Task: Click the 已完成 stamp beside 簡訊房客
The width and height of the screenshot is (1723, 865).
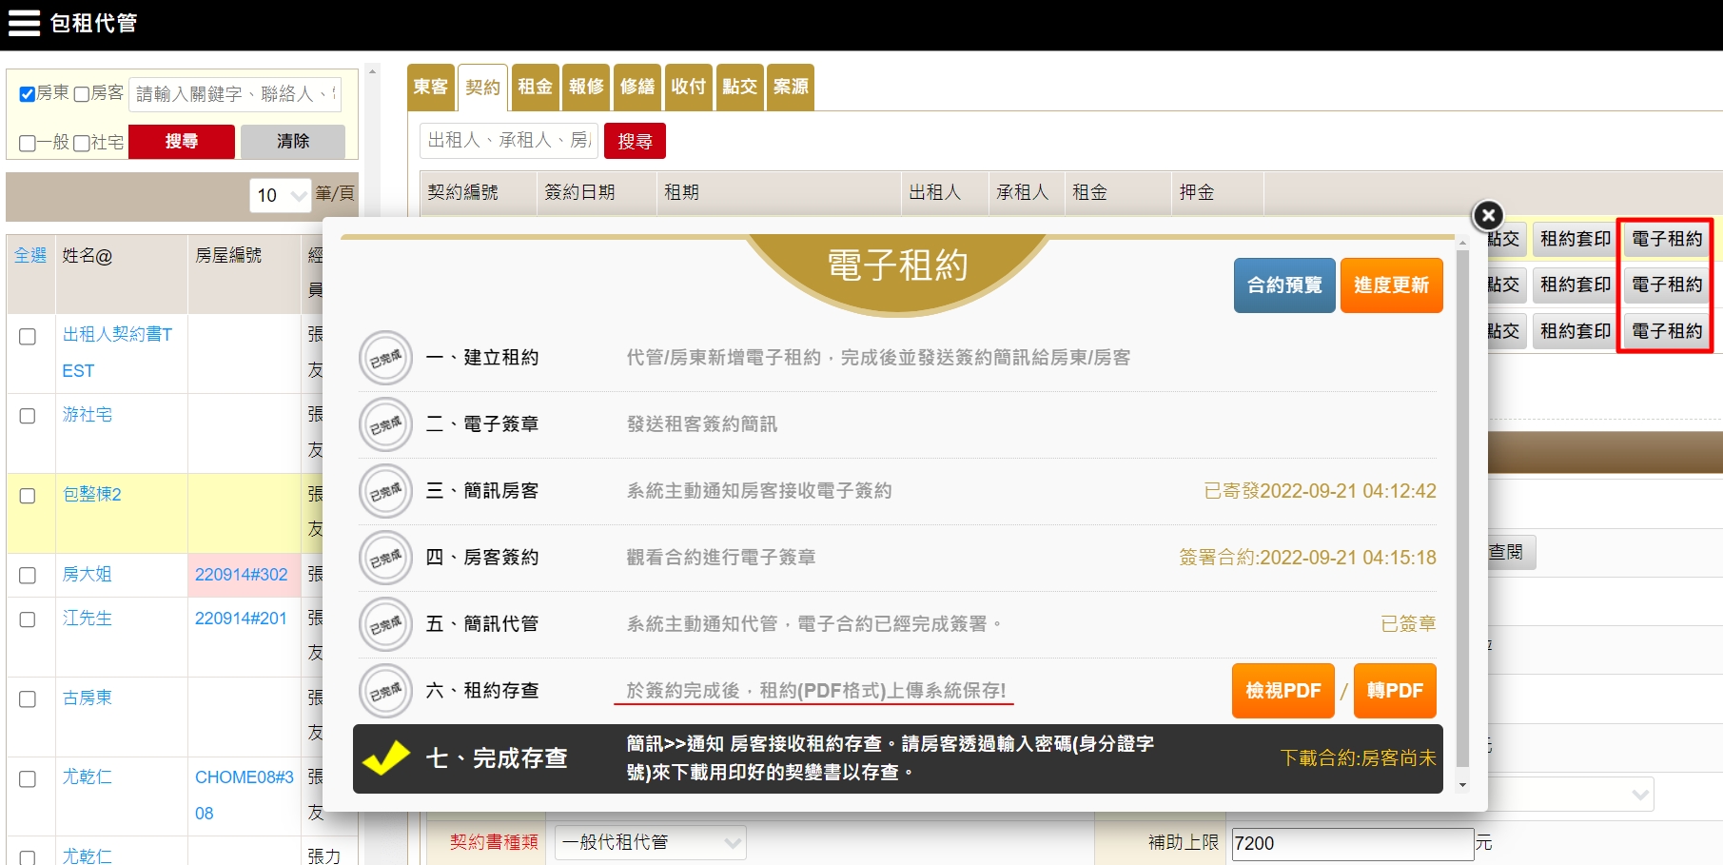Action: coord(385,491)
